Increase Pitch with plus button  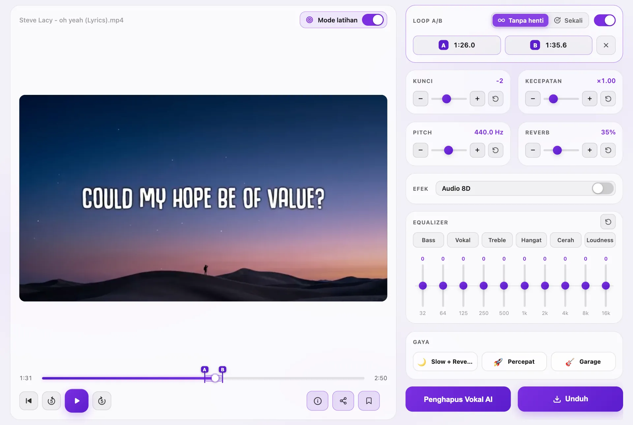point(477,150)
